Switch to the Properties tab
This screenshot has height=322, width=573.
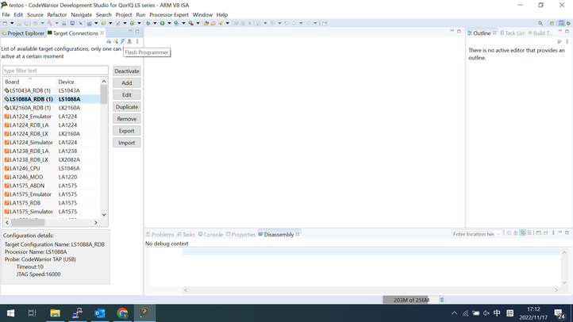pos(240,235)
